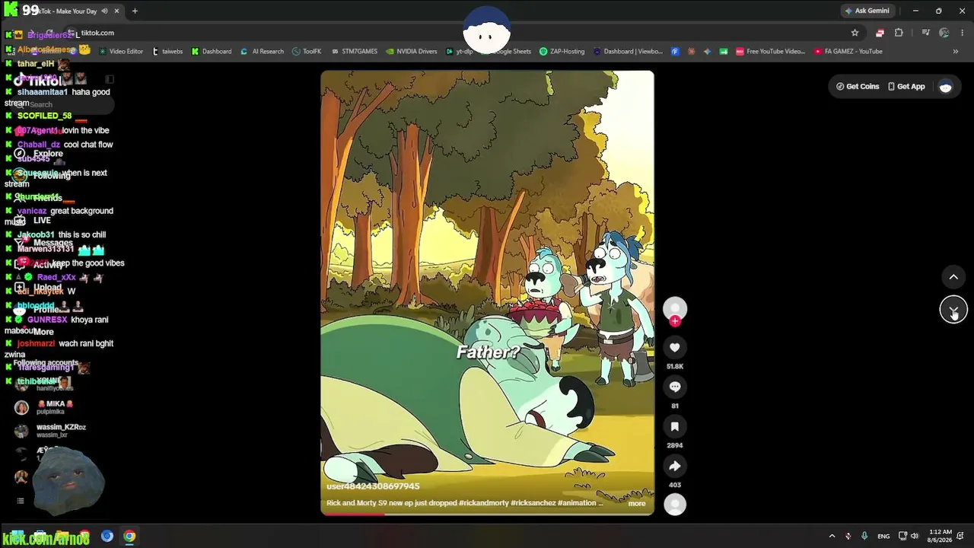
Task: Open the Chrome media control icon
Action: click(x=925, y=33)
